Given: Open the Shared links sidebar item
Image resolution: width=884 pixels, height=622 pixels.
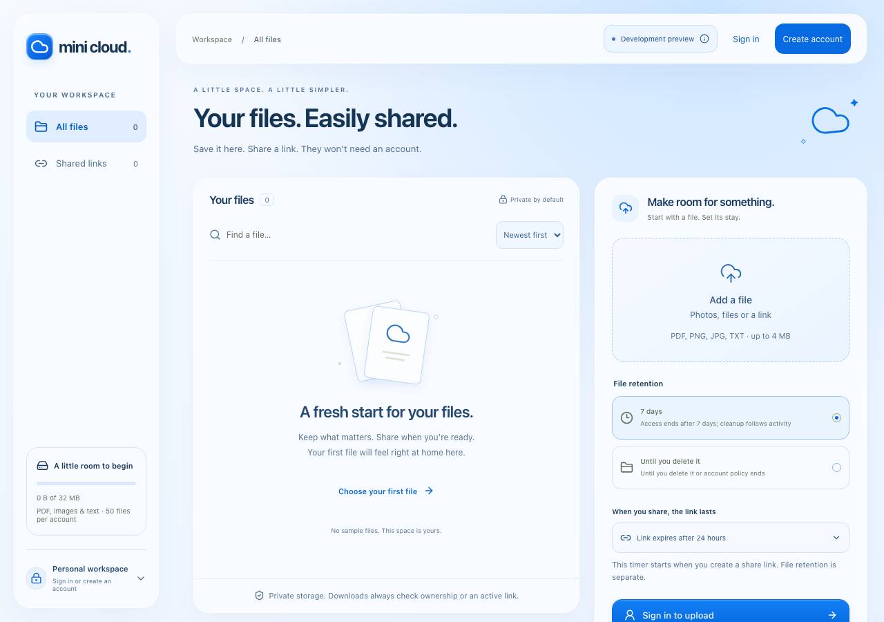Looking at the screenshot, I should (86, 164).
